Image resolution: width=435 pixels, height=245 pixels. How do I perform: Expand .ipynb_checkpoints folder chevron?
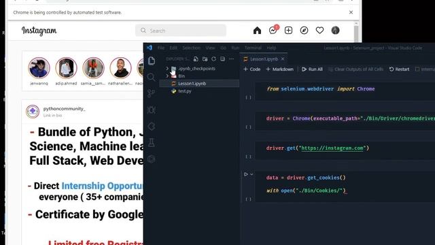(x=167, y=68)
